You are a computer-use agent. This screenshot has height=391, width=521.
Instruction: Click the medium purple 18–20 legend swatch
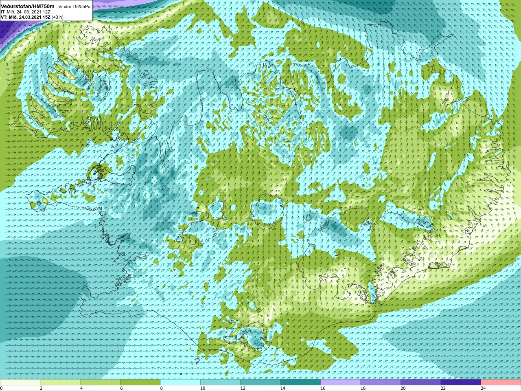coord(381,382)
